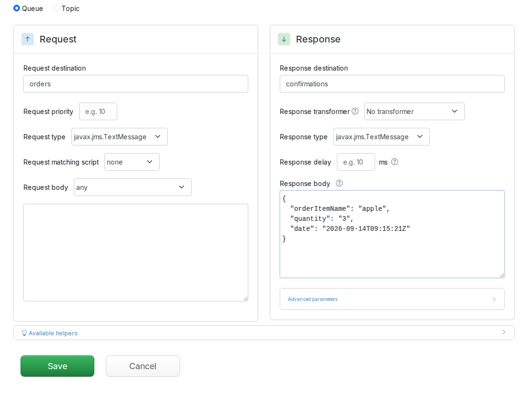This screenshot has height=404, width=528.
Task: Click the Cancel button
Action: pos(143,366)
